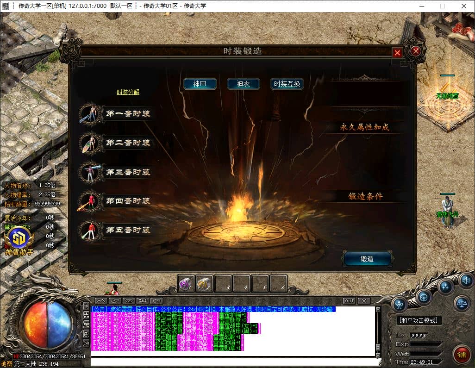
Task: Click the fourth costume red-shirt portrait
Action: coord(90,201)
